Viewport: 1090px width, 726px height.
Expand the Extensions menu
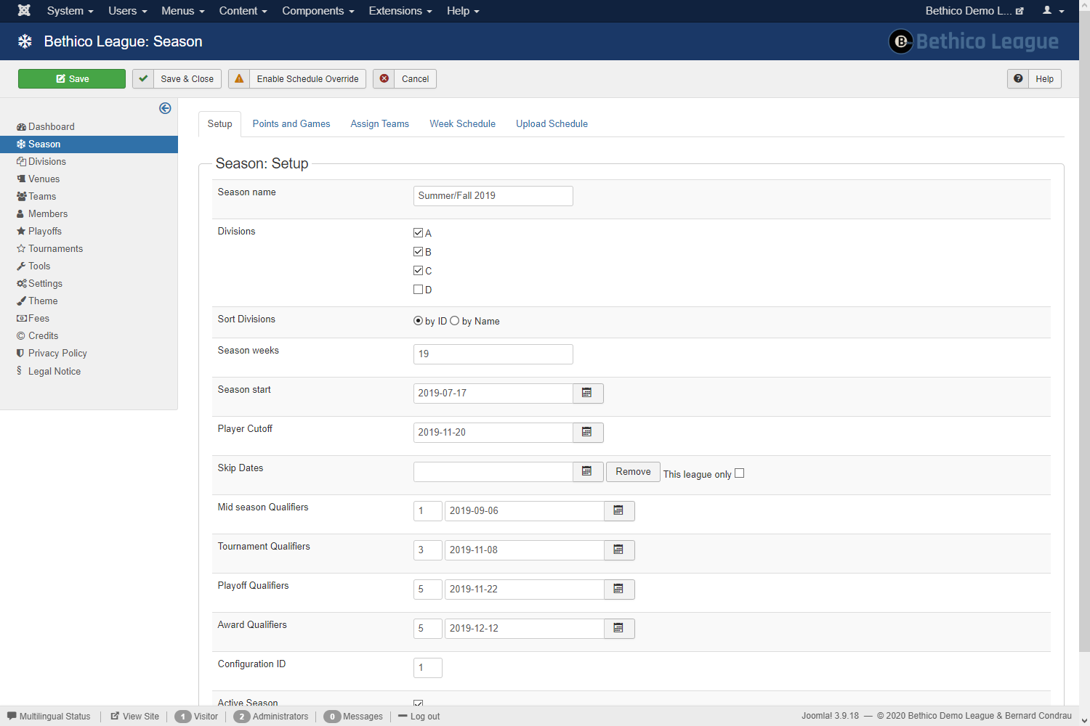(x=400, y=11)
